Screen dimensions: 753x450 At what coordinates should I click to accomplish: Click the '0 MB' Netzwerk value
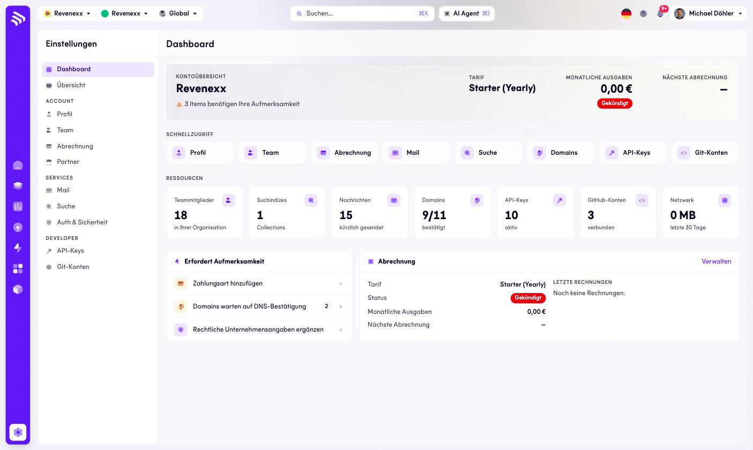[683, 215]
